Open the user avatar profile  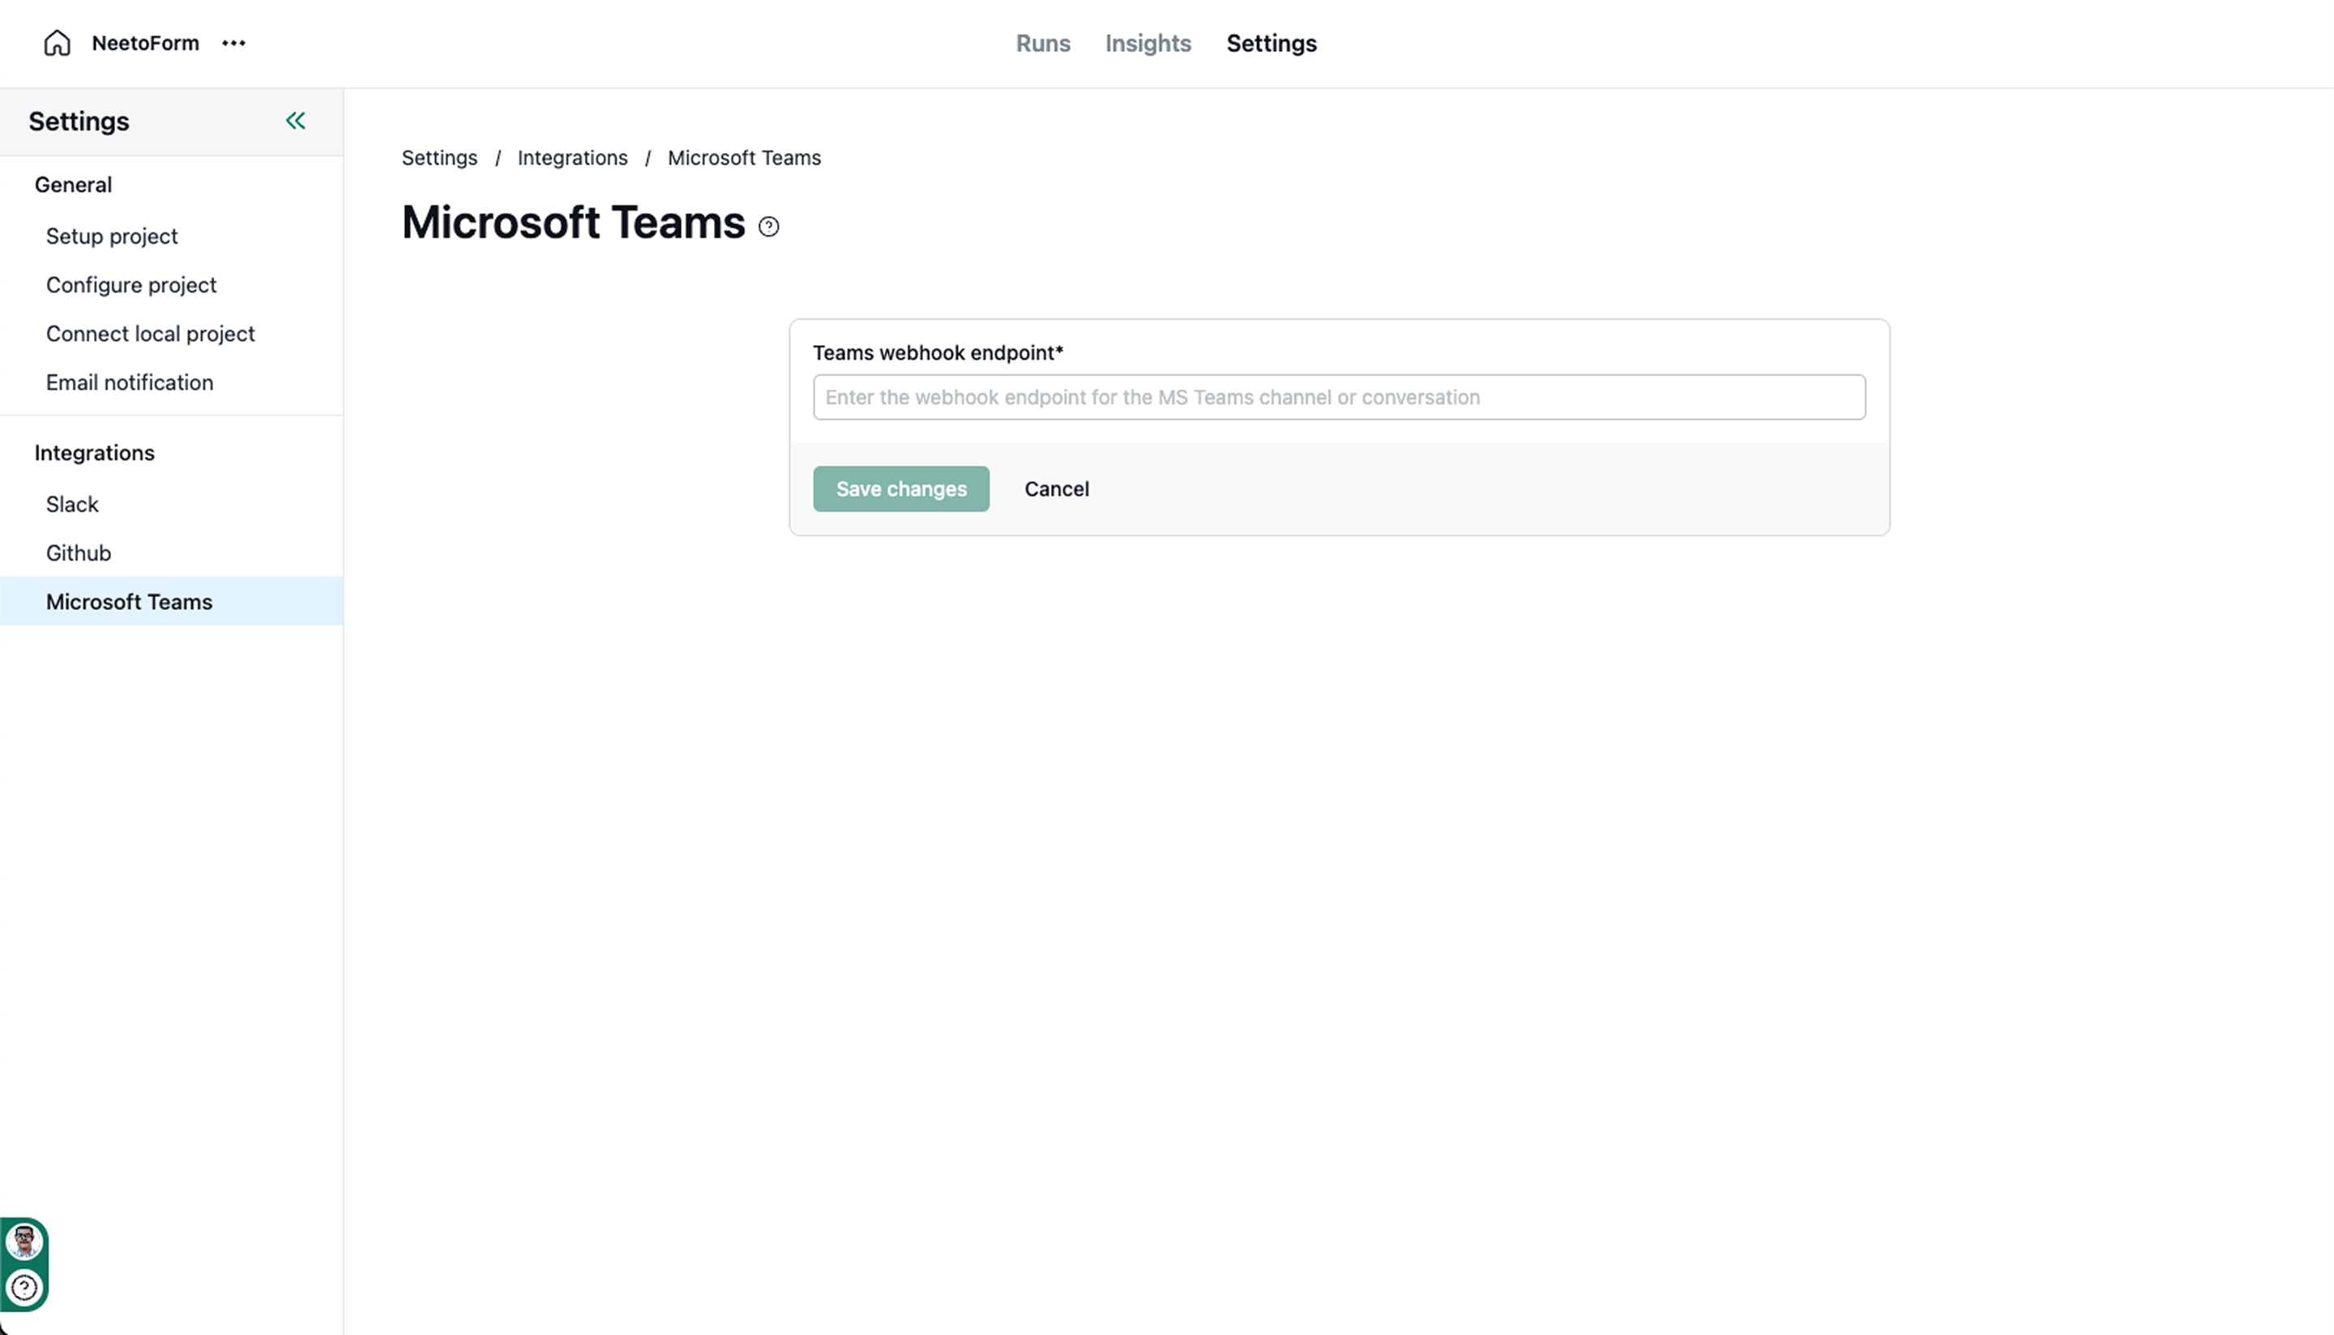(24, 1242)
